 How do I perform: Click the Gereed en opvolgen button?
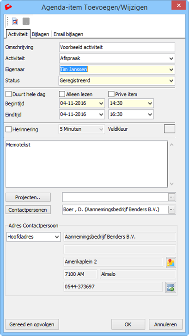coord(32,324)
